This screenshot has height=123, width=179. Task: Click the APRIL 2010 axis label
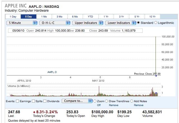pos(24,81)
